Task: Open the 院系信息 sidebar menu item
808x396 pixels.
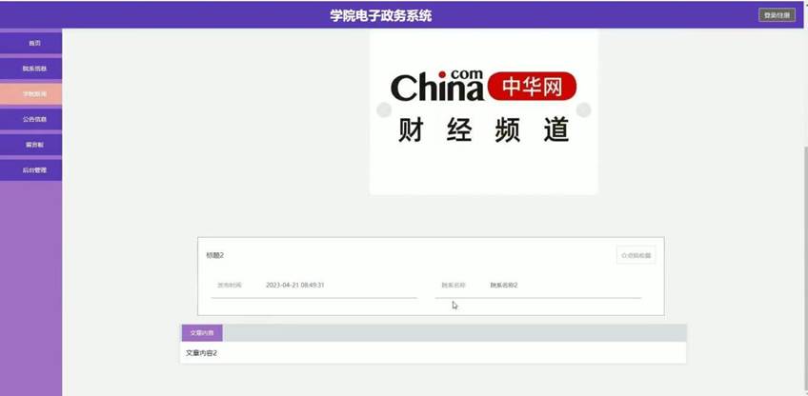Action: [30, 69]
